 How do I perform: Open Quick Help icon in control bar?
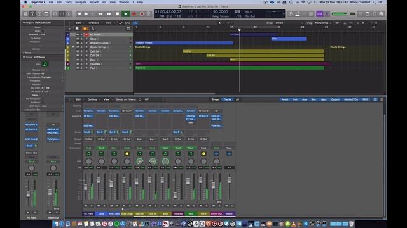coord(39,14)
